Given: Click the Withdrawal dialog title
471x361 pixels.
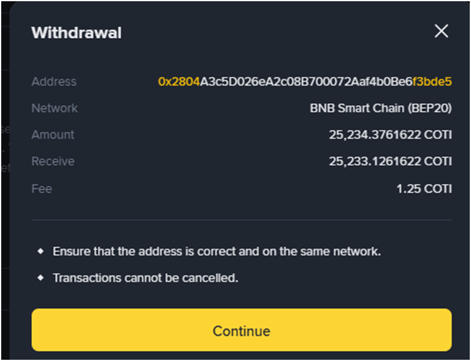Looking at the screenshot, I should coord(77,33).
